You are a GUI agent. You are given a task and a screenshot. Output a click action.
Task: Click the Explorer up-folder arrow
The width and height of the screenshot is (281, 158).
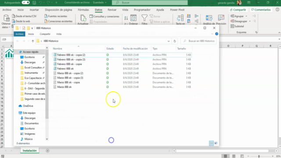click(32, 41)
